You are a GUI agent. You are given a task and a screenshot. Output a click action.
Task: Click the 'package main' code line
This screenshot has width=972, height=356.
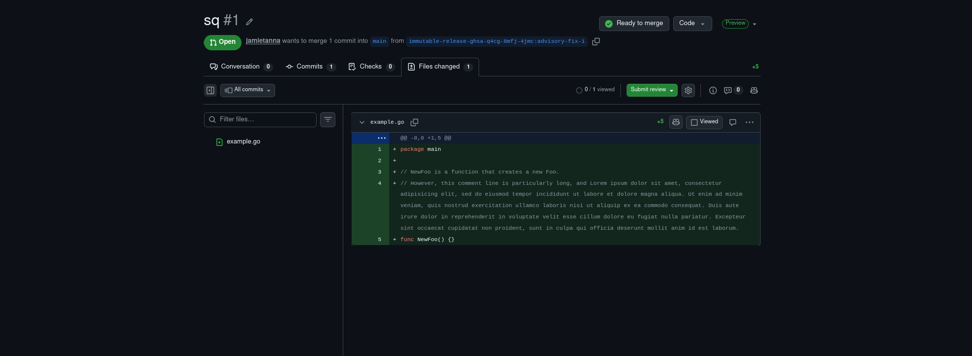click(x=421, y=149)
